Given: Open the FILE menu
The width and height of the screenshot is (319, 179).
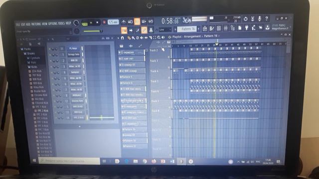Looking at the screenshot, I should [x=18, y=24].
